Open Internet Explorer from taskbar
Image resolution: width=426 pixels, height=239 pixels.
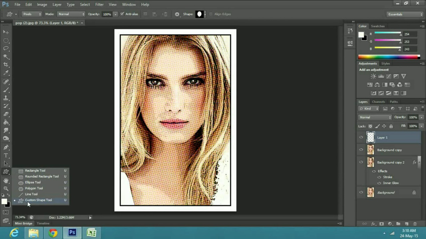pyautogui.click(x=14, y=233)
